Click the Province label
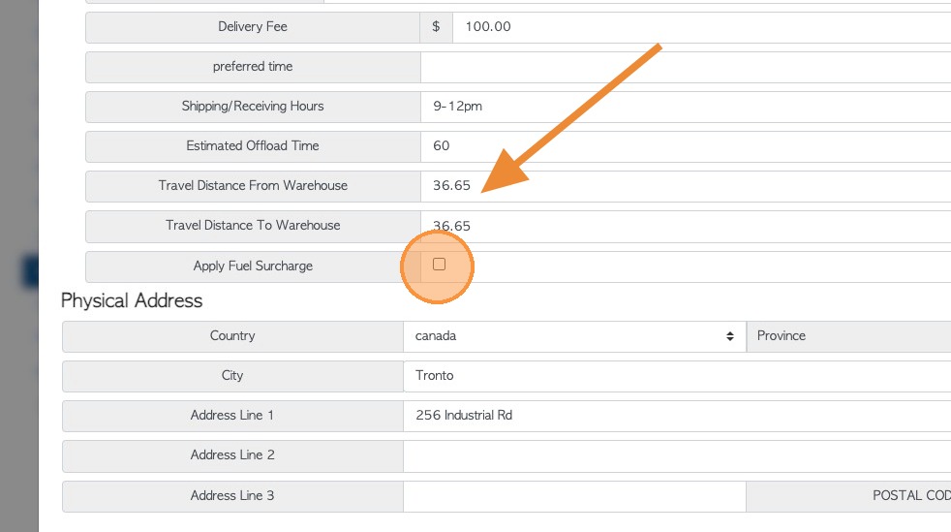 point(782,336)
